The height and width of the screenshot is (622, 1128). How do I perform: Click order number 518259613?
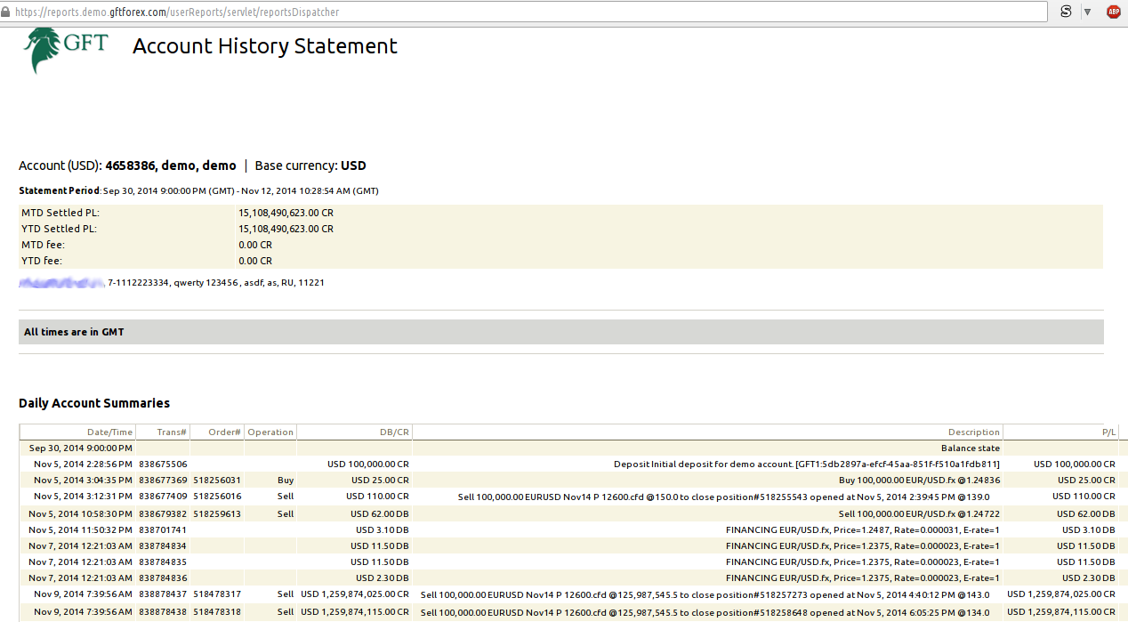217,513
